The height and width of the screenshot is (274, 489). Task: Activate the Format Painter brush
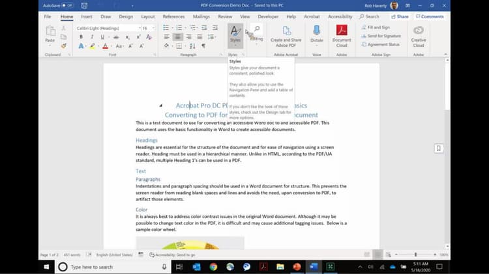pos(63,46)
